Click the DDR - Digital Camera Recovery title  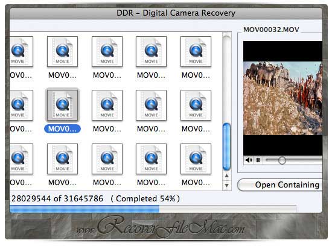coord(176,13)
